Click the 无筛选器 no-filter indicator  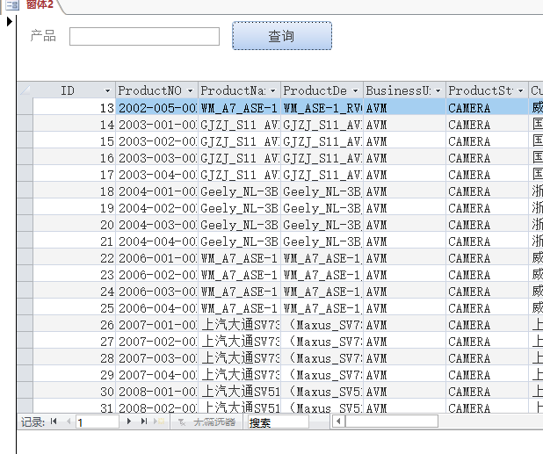206,422
